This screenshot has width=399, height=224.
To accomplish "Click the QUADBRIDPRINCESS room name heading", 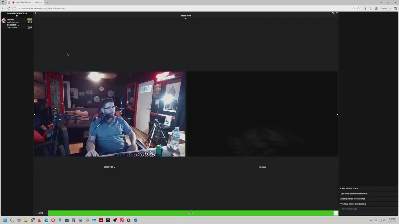I will pos(17,13).
